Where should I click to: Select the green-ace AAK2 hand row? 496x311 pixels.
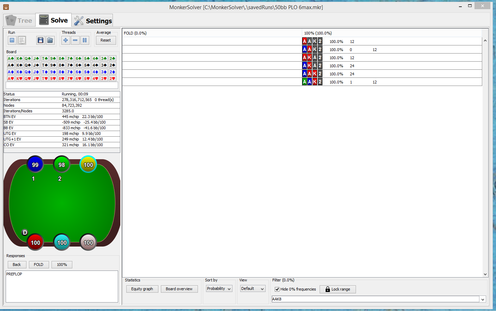(302, 82)
